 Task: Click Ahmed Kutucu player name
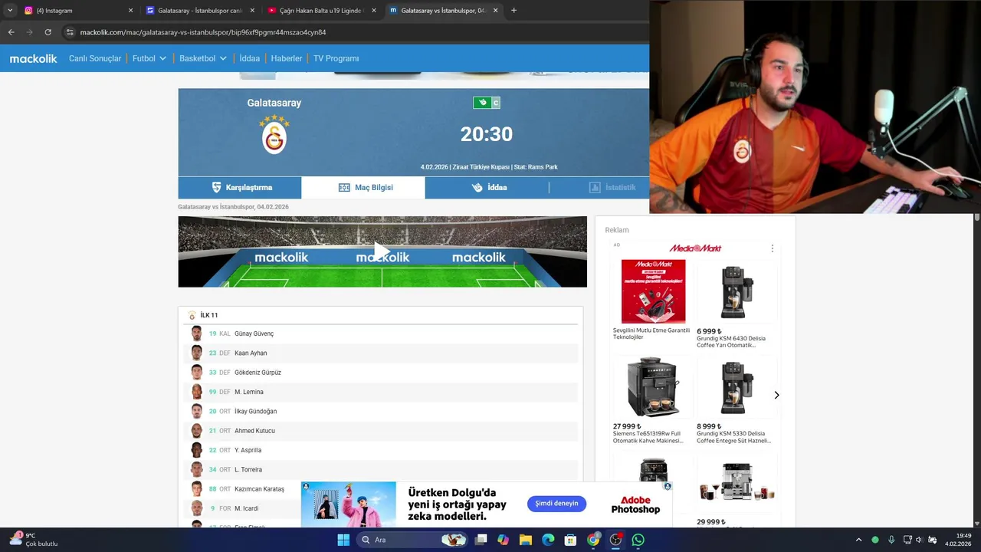pyautogui.click(x=254, y=431)
